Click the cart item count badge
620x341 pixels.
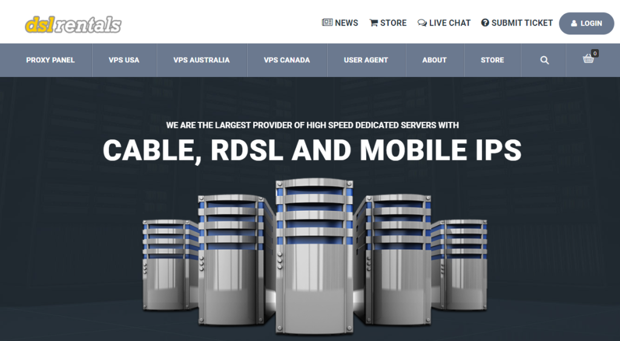(595, 53)
